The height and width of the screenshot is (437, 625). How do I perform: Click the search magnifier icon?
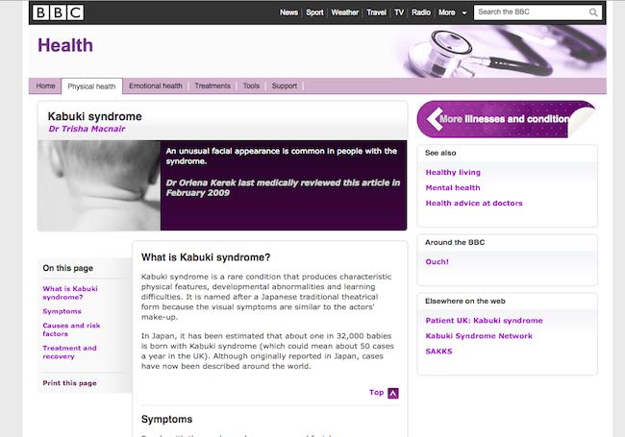(595, 12)
